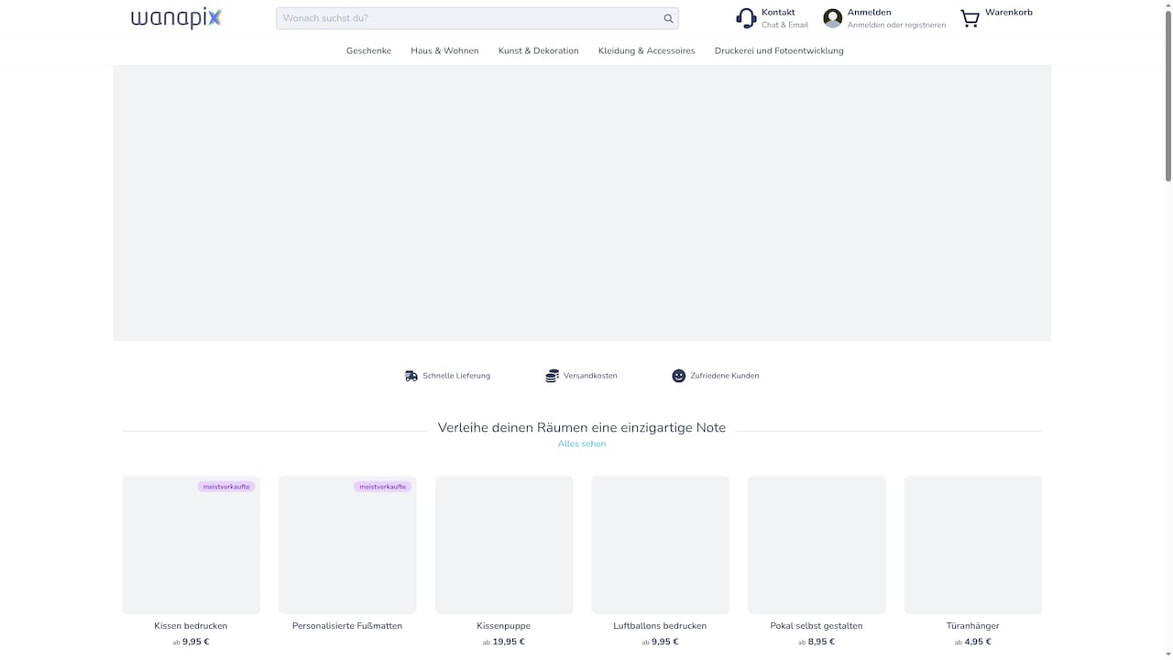Click the Pokal selbst gestalten title
The image size is (1173, 660).
[x=817, y=626]
